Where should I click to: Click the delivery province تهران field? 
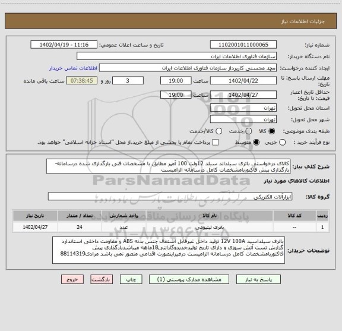click(x=243, y=108)
